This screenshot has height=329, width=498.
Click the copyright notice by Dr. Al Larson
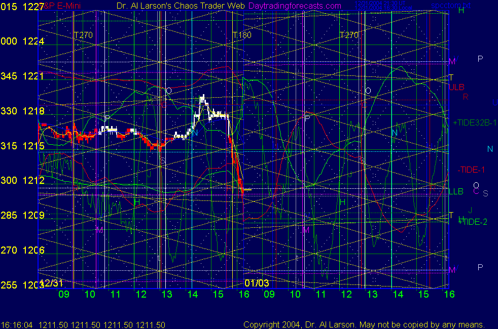point(364,324)
